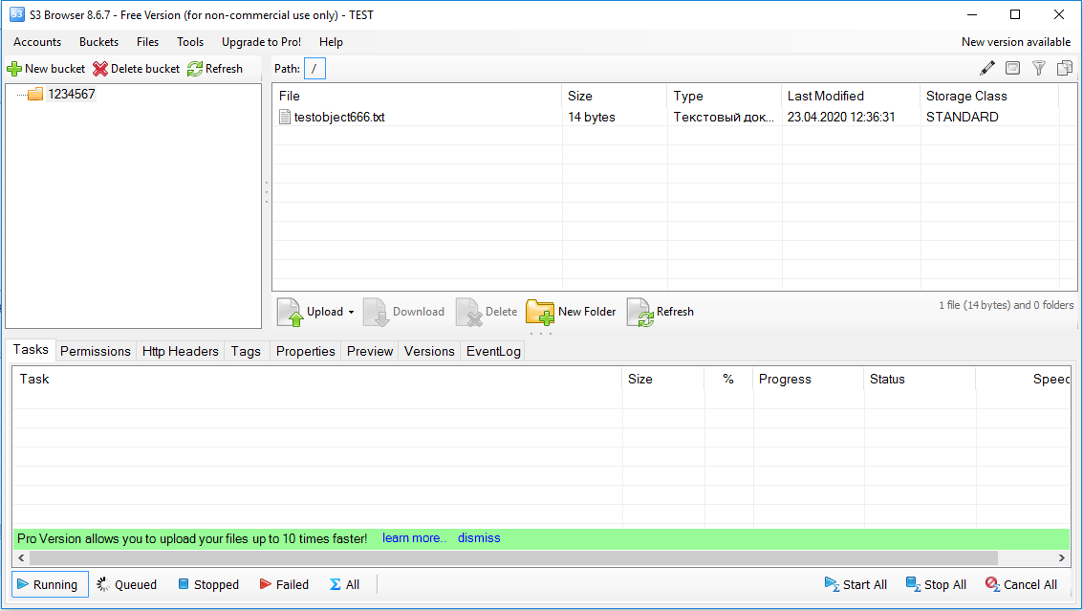Image resolution: width=1083 pixels, height=611 pixels.
Task: Click the Size column header in tasks table
Action: [662, 379]
